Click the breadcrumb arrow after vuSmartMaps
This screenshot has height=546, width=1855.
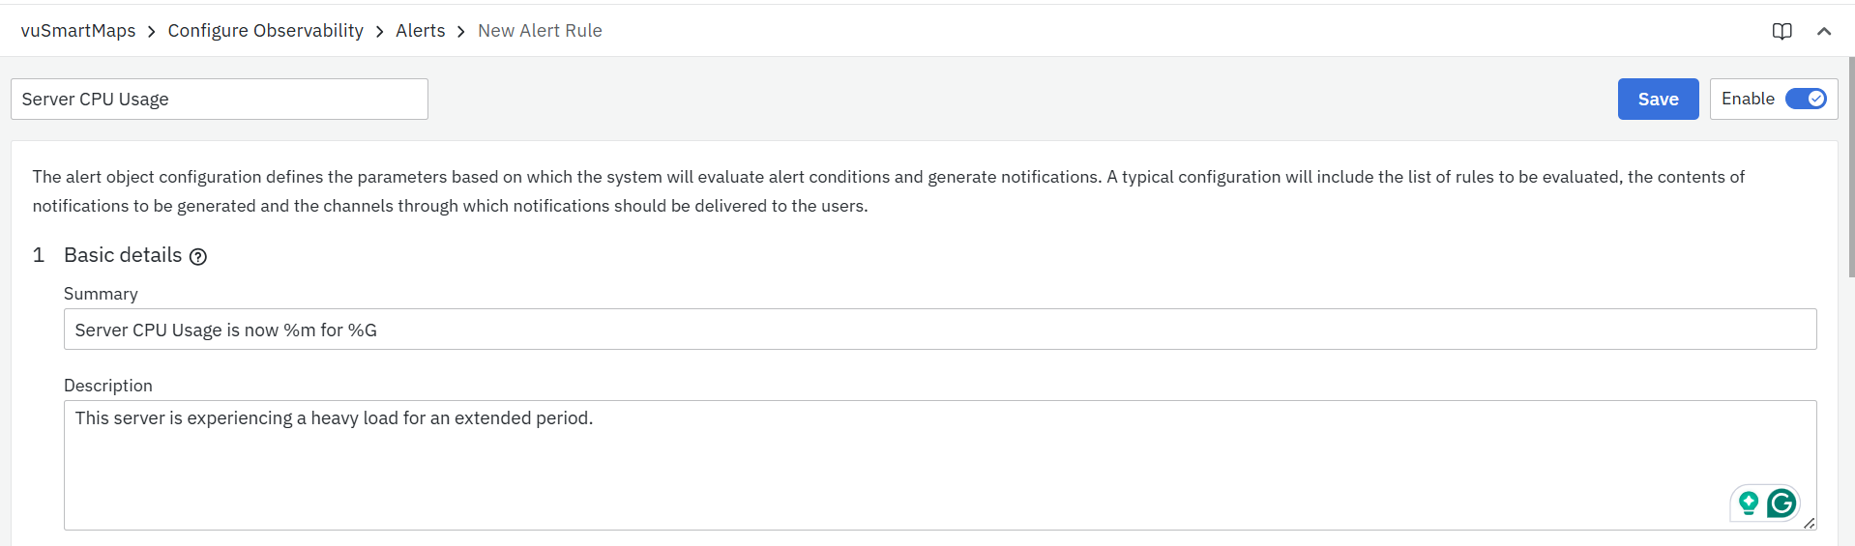tap(152, 32)
